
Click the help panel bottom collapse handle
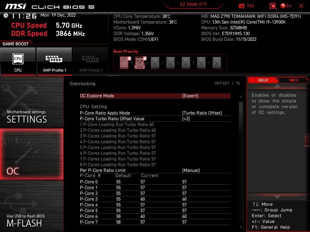point(277,197)
